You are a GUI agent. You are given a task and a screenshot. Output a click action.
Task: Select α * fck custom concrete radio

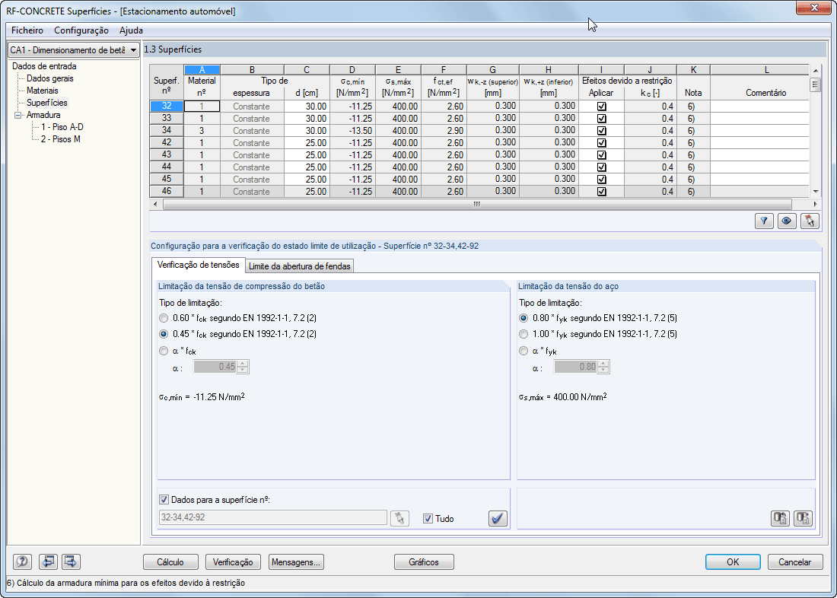pyautogui.click(x=164, y=351)
